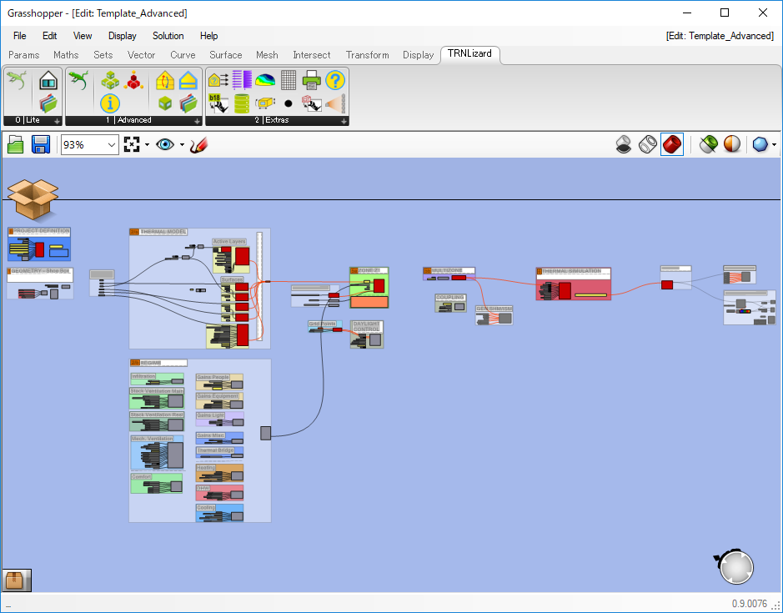Select house with question mark arrows icon
This screenshot has width=783, height=613.
click(x=218, y=80)
